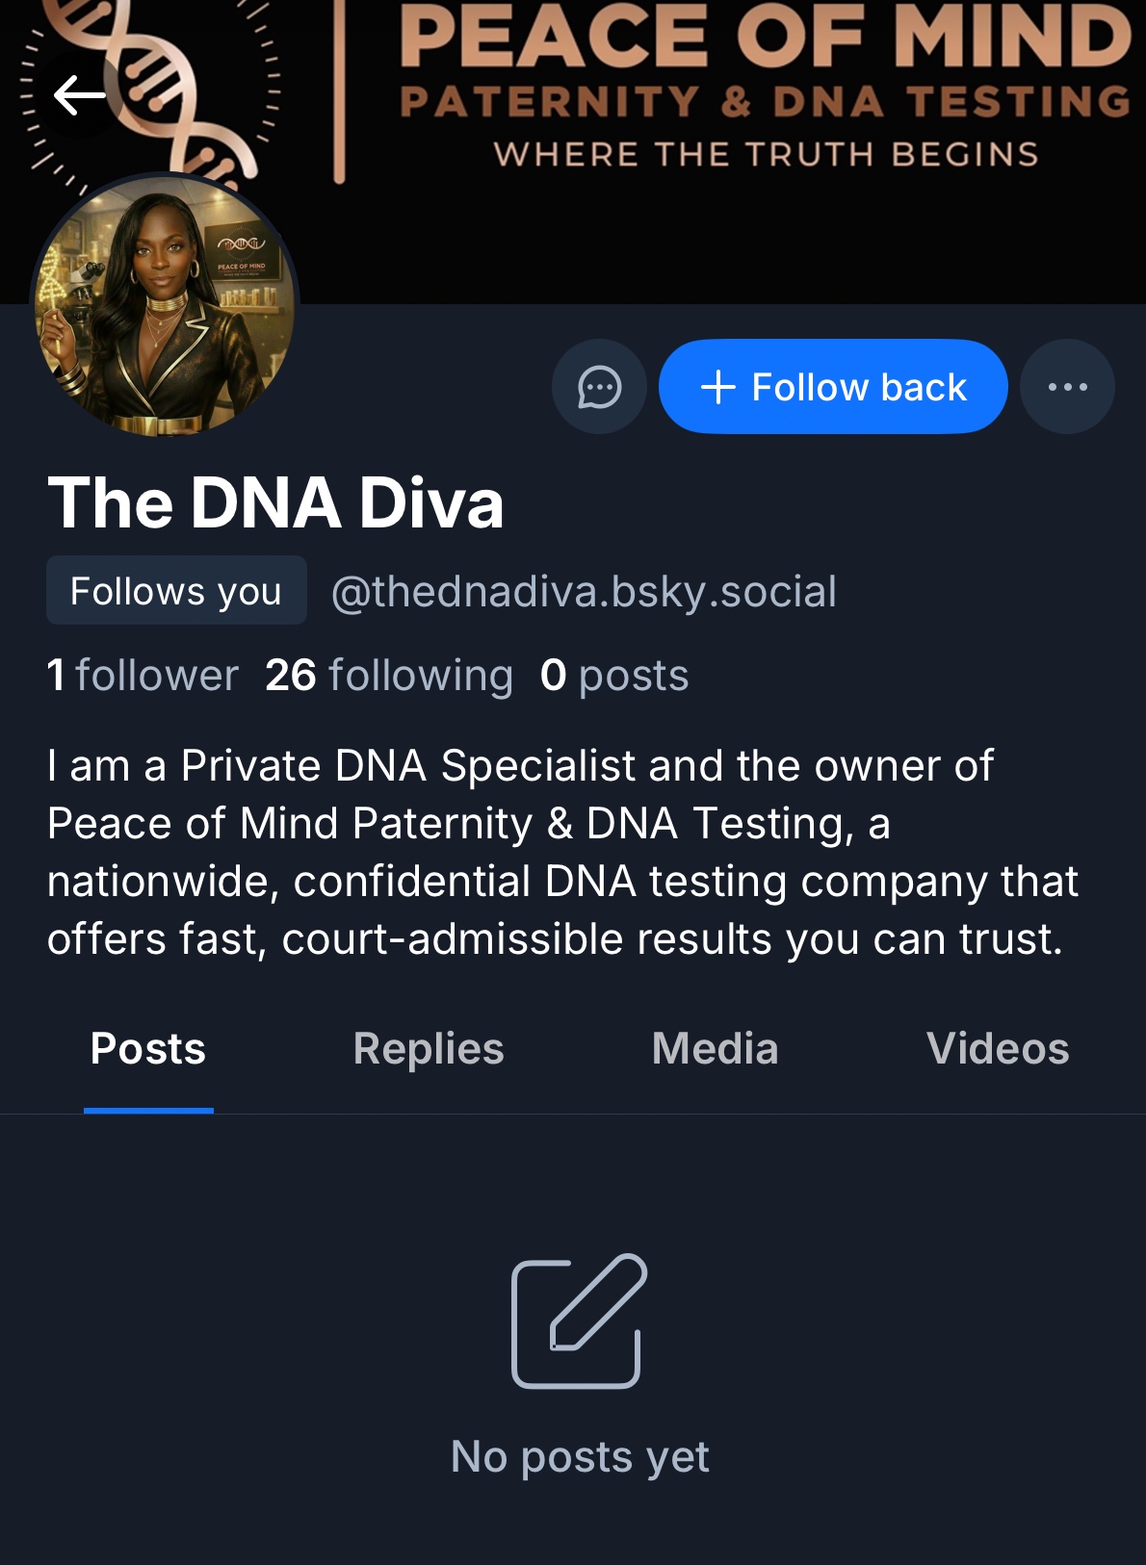Viewport: 1146px width, 1565px height.
Task: Open the 26 following list
Action: click(x=389, y=676)
